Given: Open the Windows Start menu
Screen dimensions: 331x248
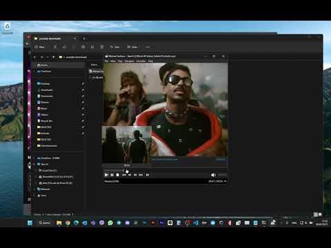Looking at the screenshot, I should tap(30, 223).
